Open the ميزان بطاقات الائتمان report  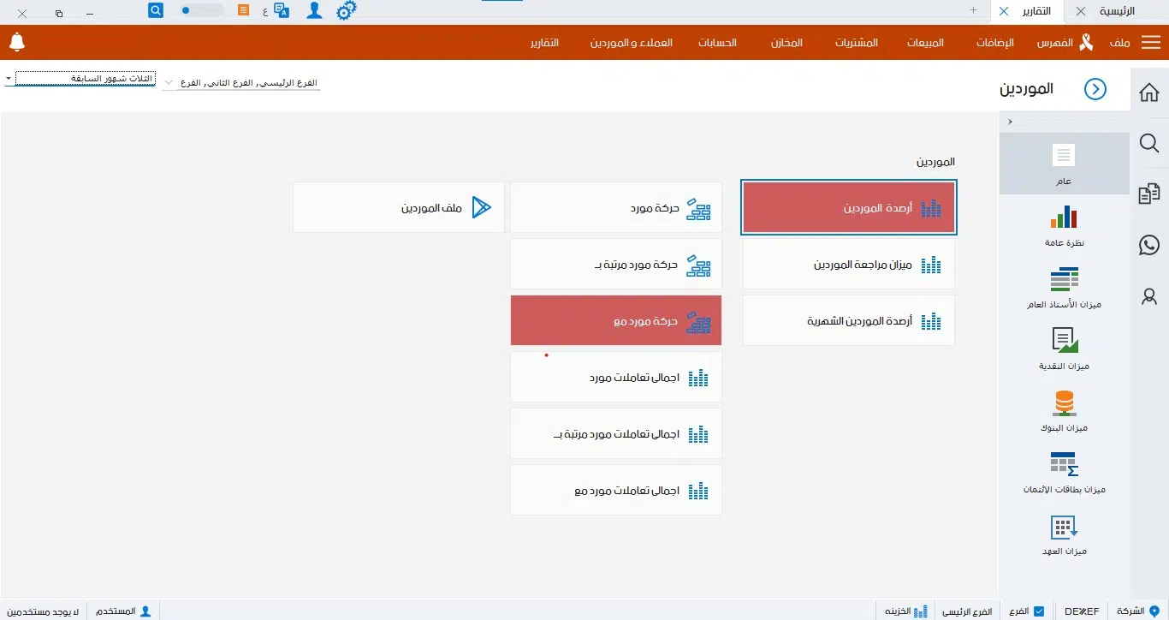point(1064,472)
